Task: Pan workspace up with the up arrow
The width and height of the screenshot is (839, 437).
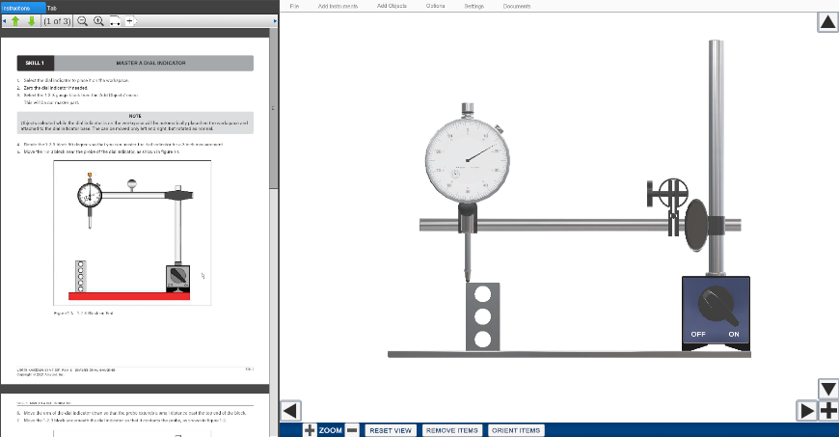Action: point(827,22)
